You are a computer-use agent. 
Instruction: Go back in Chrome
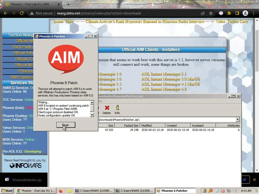click(x=6, y=13)
